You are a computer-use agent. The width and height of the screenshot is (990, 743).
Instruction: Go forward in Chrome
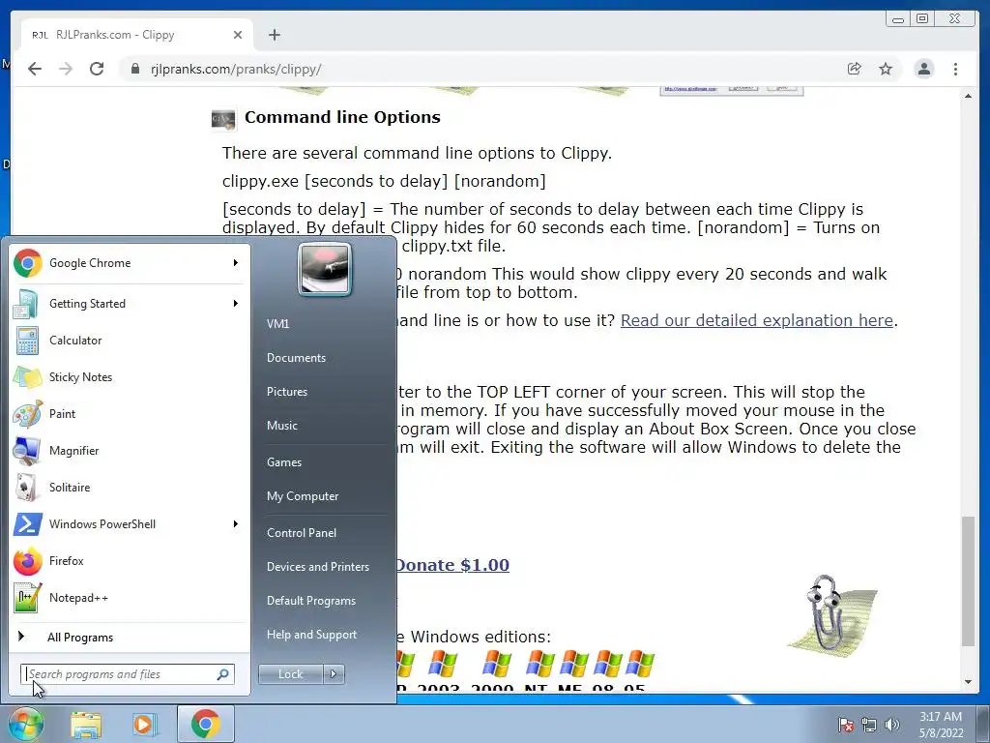click(66, 69)
